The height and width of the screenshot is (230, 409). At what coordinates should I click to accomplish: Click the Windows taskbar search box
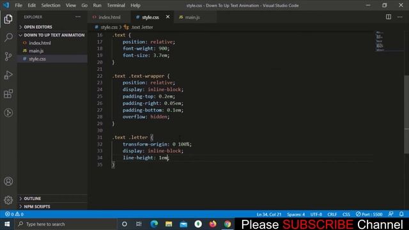pos(66,224)
